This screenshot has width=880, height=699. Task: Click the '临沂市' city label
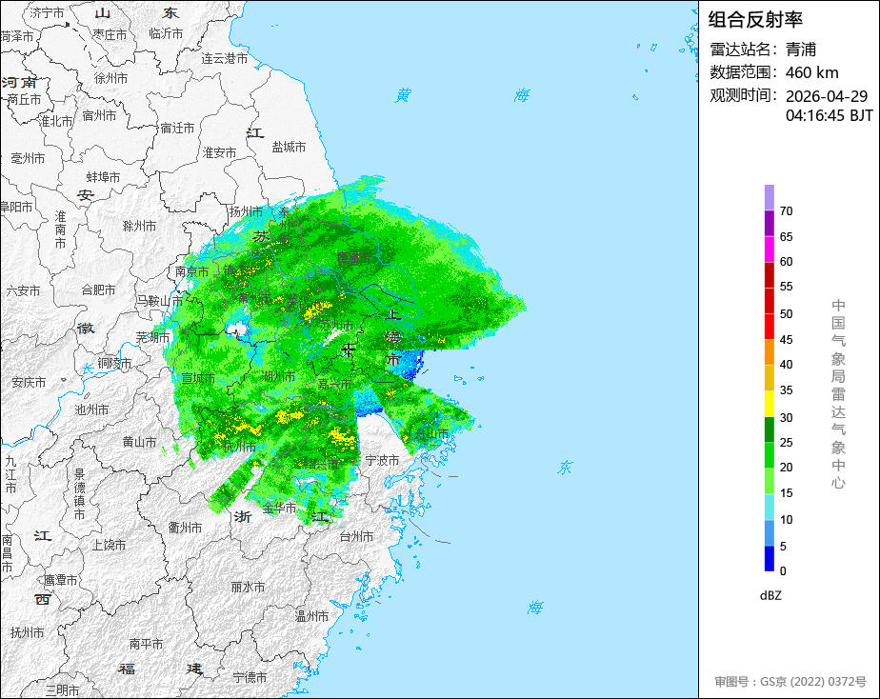pyautogui.click(x=166, y=33)
